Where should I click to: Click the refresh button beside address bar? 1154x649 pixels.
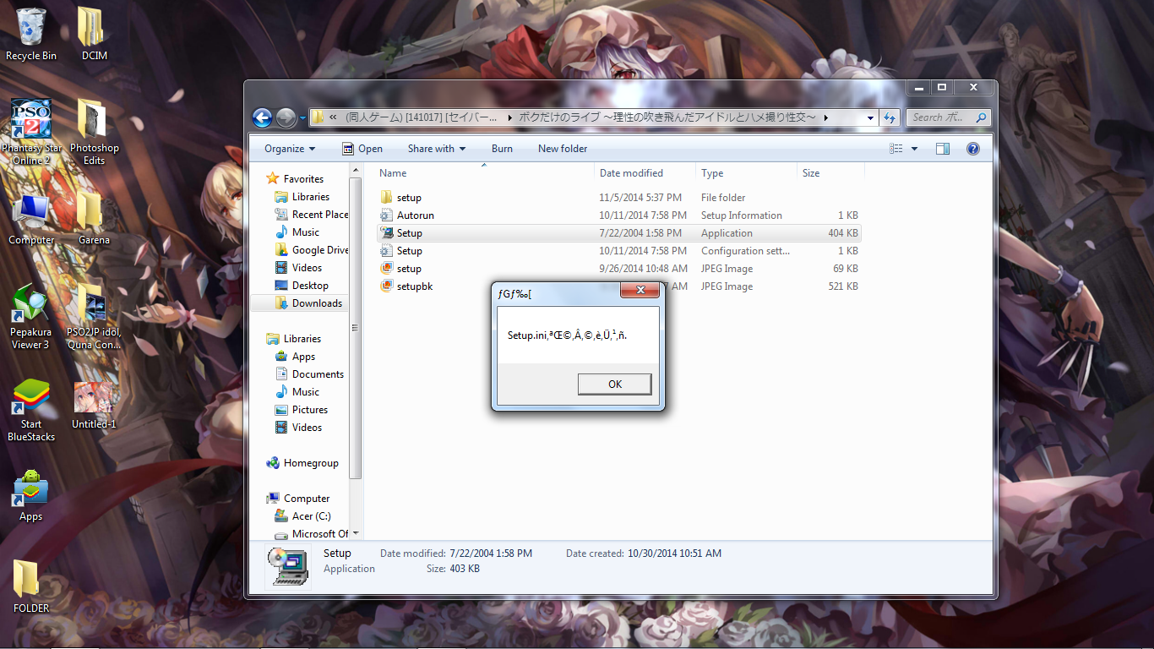click(889, 117)
